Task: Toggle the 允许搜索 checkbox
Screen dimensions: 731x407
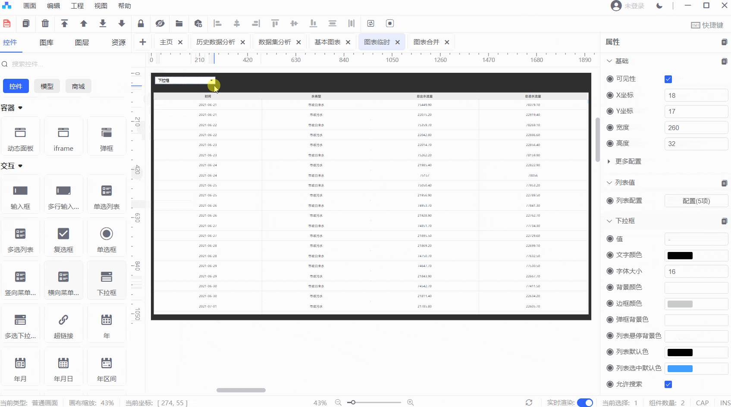Action: [x=668, y=384]
